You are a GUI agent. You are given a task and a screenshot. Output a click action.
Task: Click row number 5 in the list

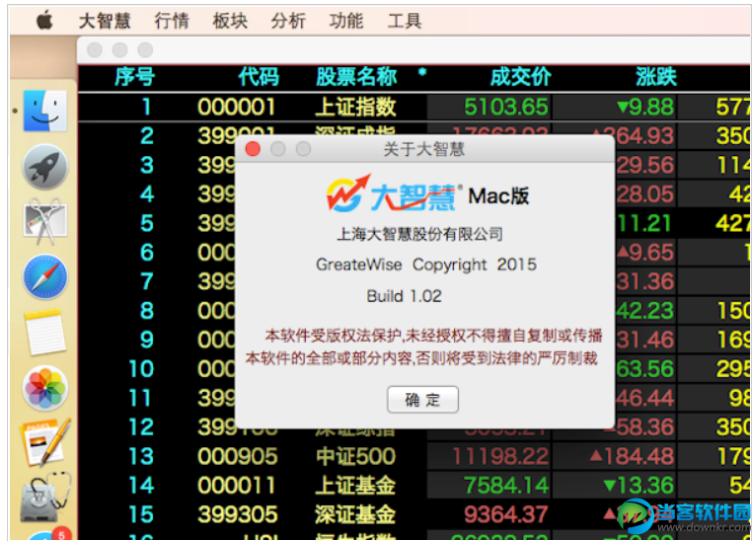point(147,223)
